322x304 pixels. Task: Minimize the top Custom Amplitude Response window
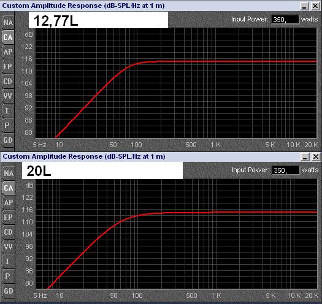coord(304,6)
